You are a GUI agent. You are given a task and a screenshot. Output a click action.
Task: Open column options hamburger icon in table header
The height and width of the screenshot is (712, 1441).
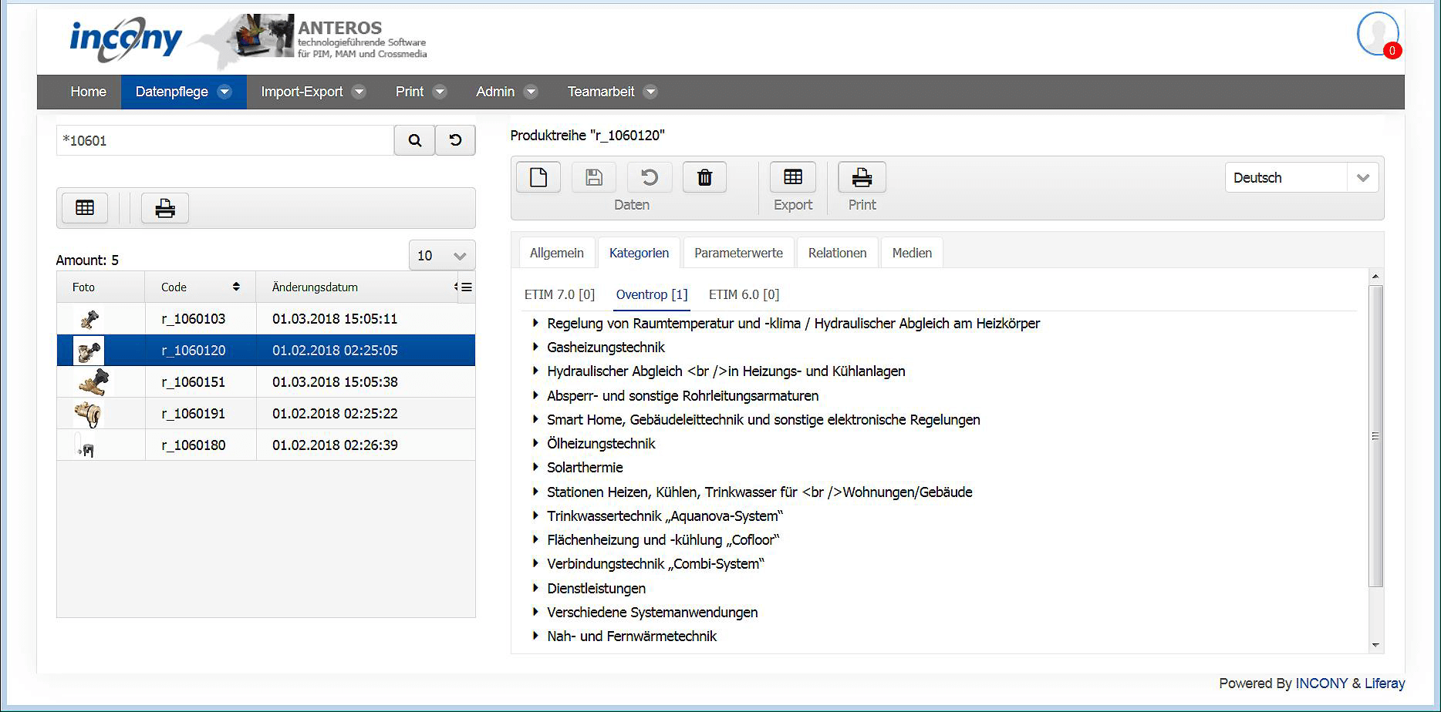pyautogui.click(x=466, y=287)
